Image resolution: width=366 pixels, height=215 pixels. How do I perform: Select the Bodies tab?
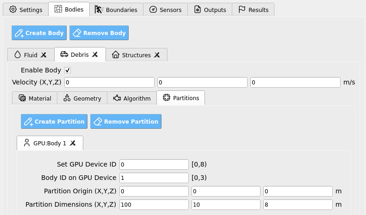pos(69,9)
